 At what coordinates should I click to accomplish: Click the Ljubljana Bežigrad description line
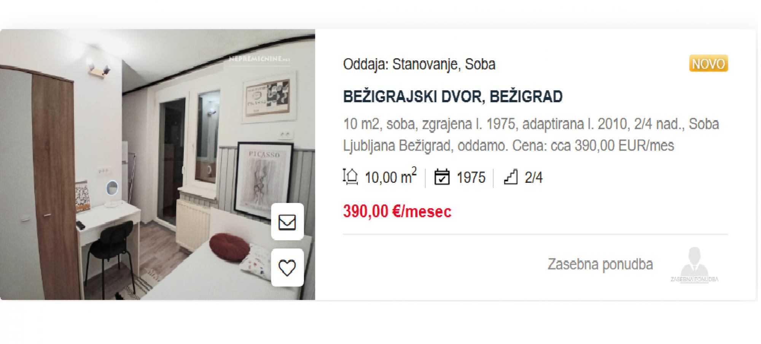tap(508, 146)
